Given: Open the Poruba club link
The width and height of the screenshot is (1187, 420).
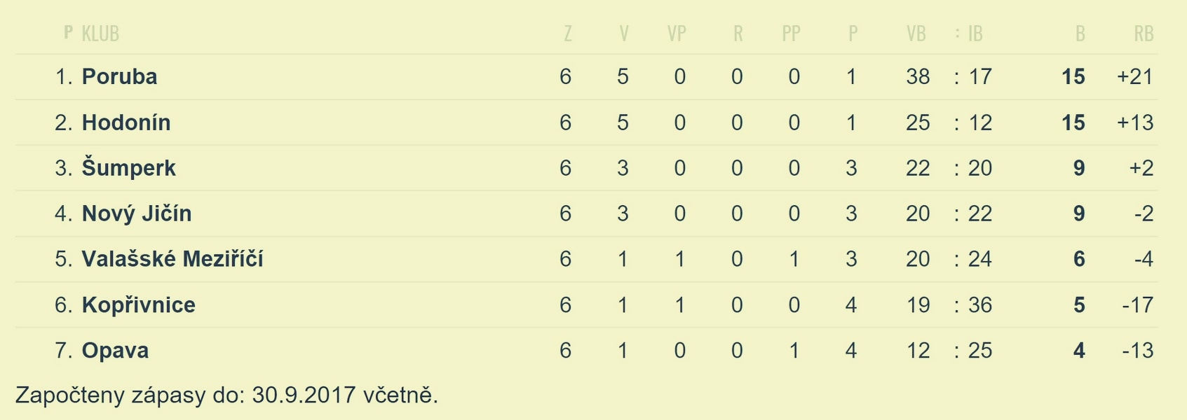Looking at the screenshot, I should pyautogui.click(x=119, y=76).
